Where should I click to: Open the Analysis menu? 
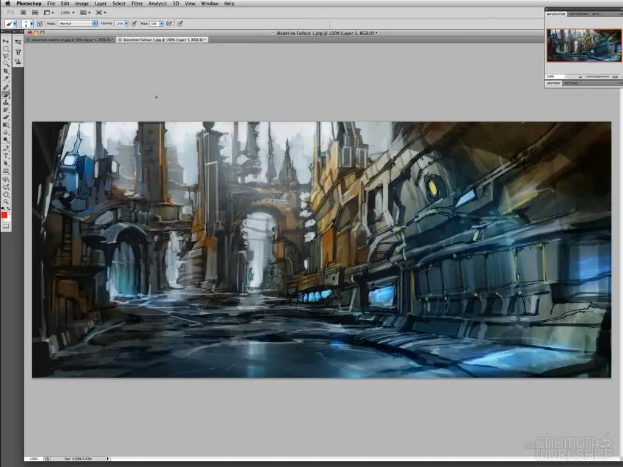[x=158, y=4]
